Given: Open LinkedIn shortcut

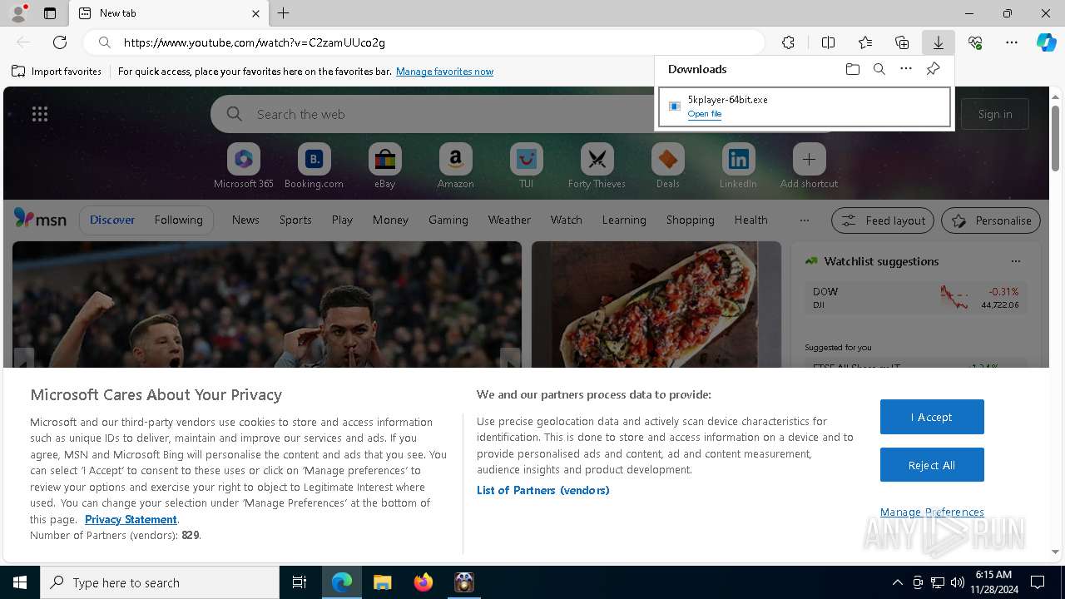Looking at the screenshot, I should click(x=738, y=166).
